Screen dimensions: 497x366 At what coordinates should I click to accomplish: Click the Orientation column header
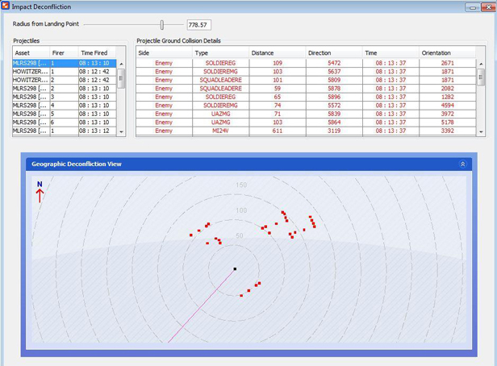[x=448, y=53]
